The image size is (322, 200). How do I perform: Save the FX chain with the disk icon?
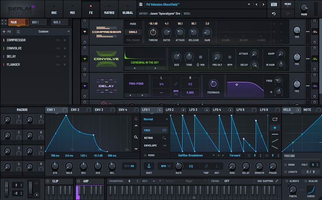click(18, 32)
